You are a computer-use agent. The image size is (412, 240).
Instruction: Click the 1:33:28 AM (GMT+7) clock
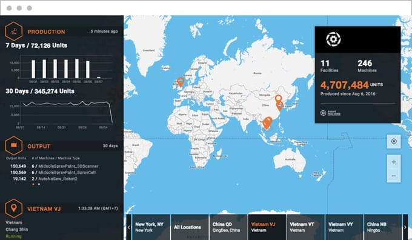[x=98, y=208]
